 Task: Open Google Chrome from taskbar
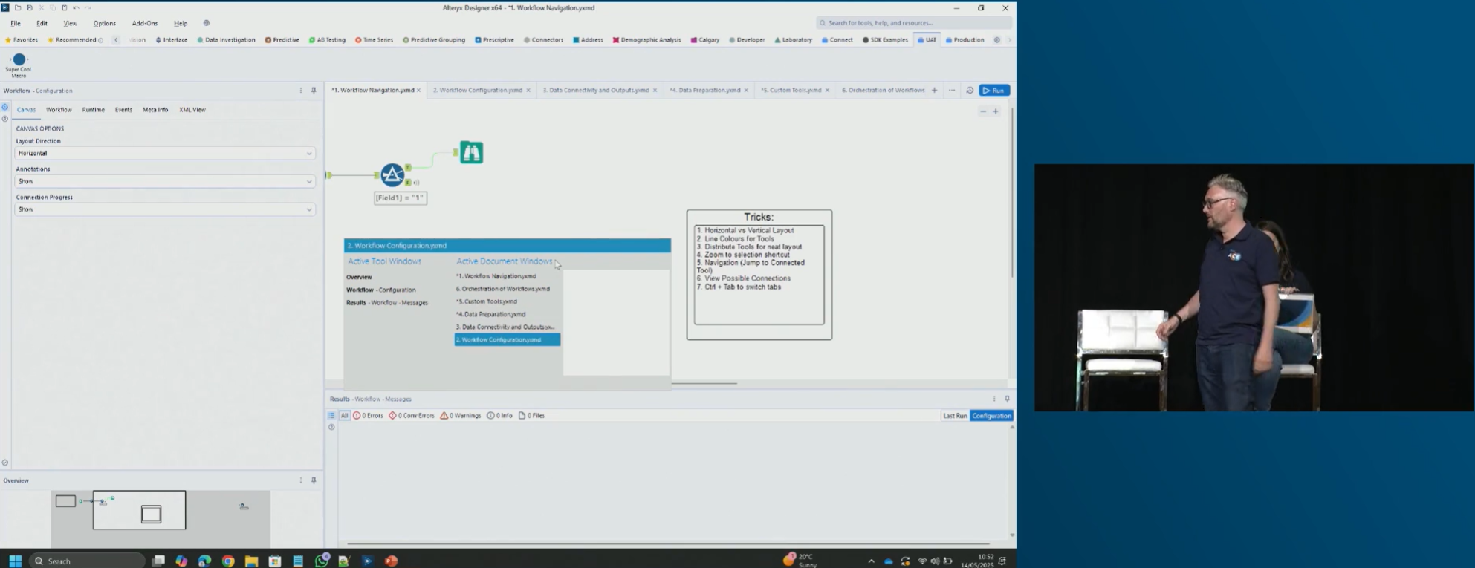click(228, 561)
